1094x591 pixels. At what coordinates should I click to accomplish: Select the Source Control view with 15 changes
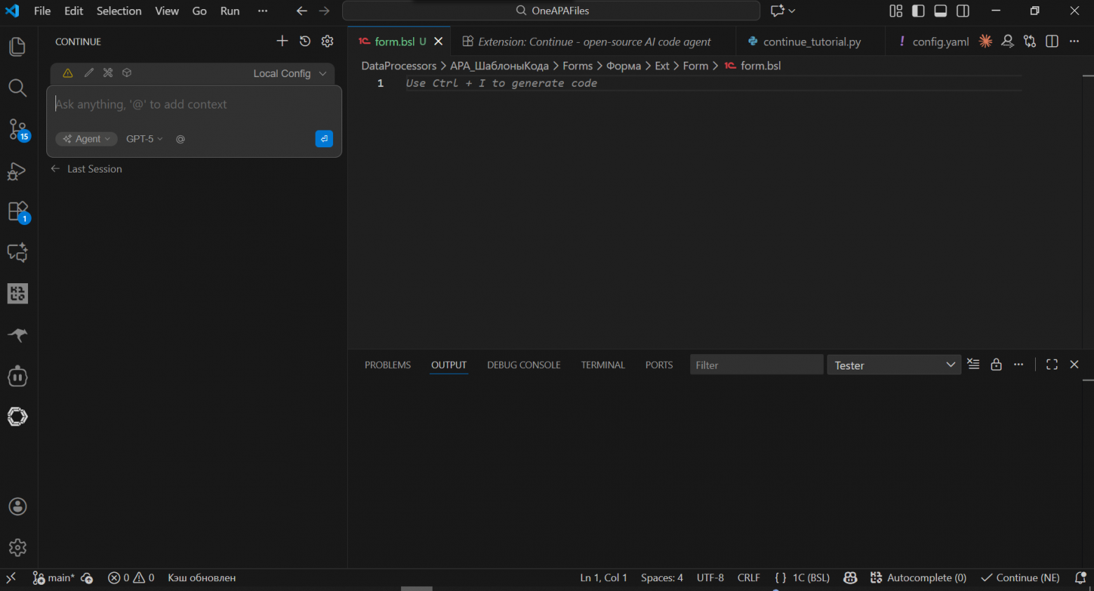click(17, 129)
